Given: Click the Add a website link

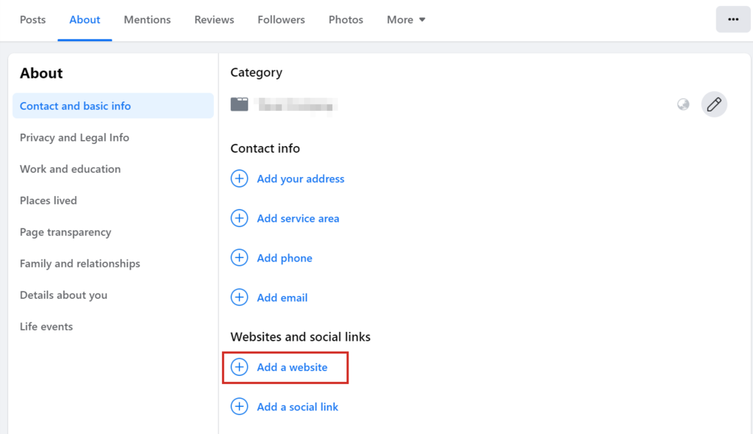Looking at the screenshot, I should pyautogui.click(x=292, y=366).
